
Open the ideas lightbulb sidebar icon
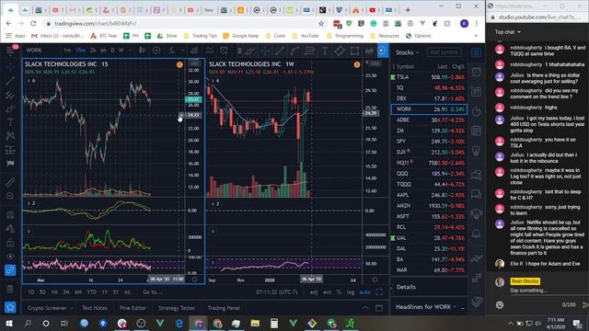(x=476, y=151)
